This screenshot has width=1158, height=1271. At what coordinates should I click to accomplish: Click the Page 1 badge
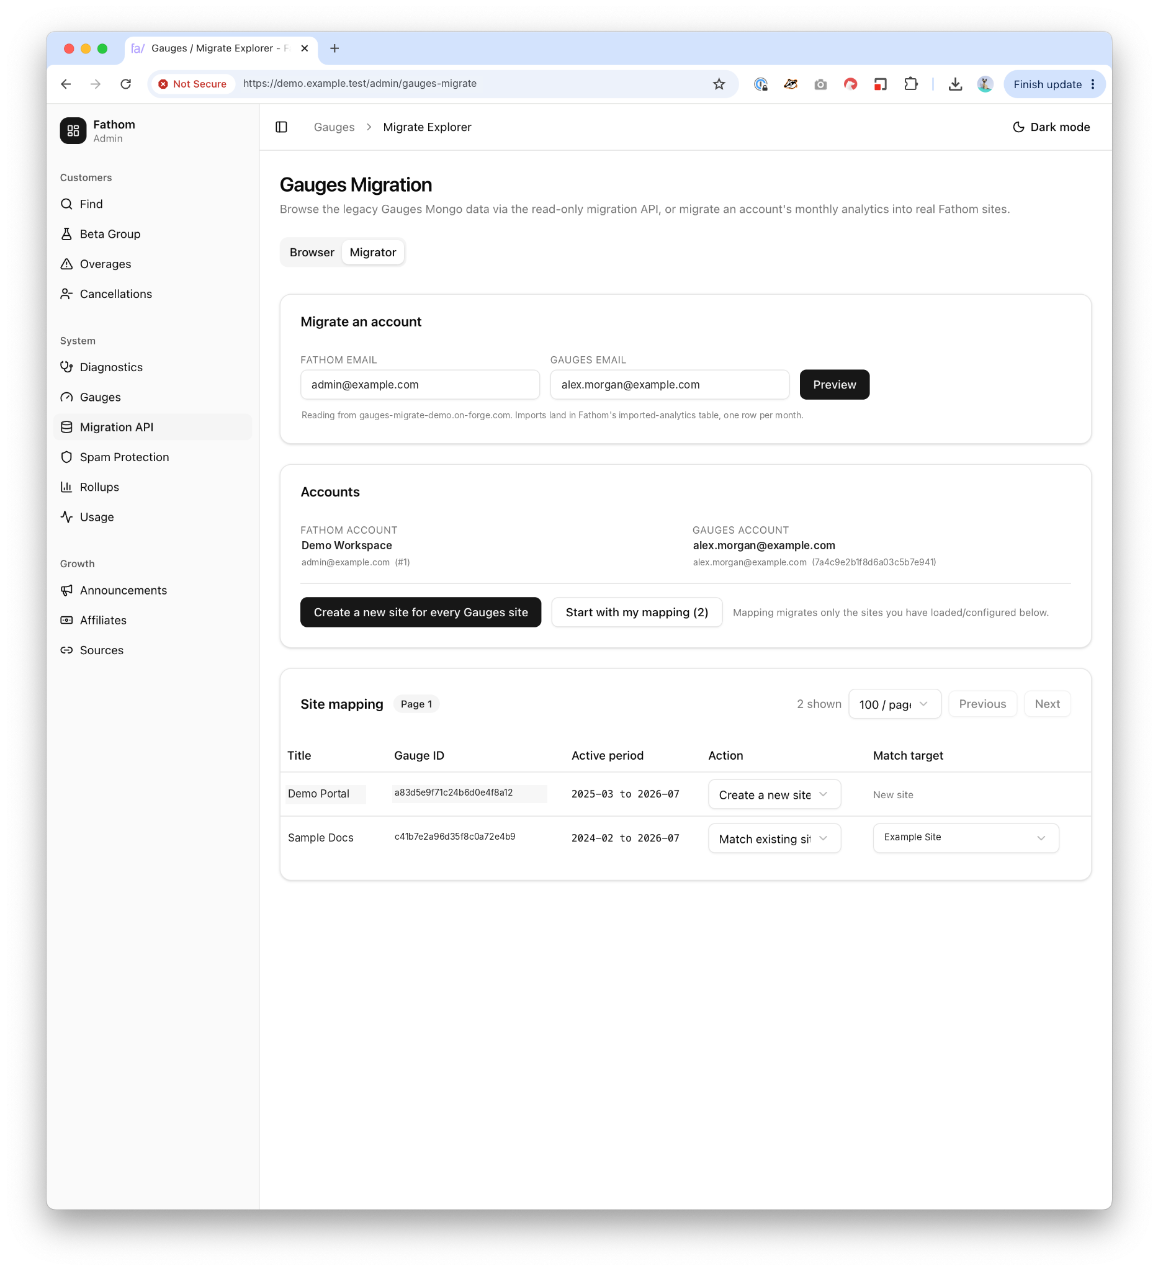point(416,704)
